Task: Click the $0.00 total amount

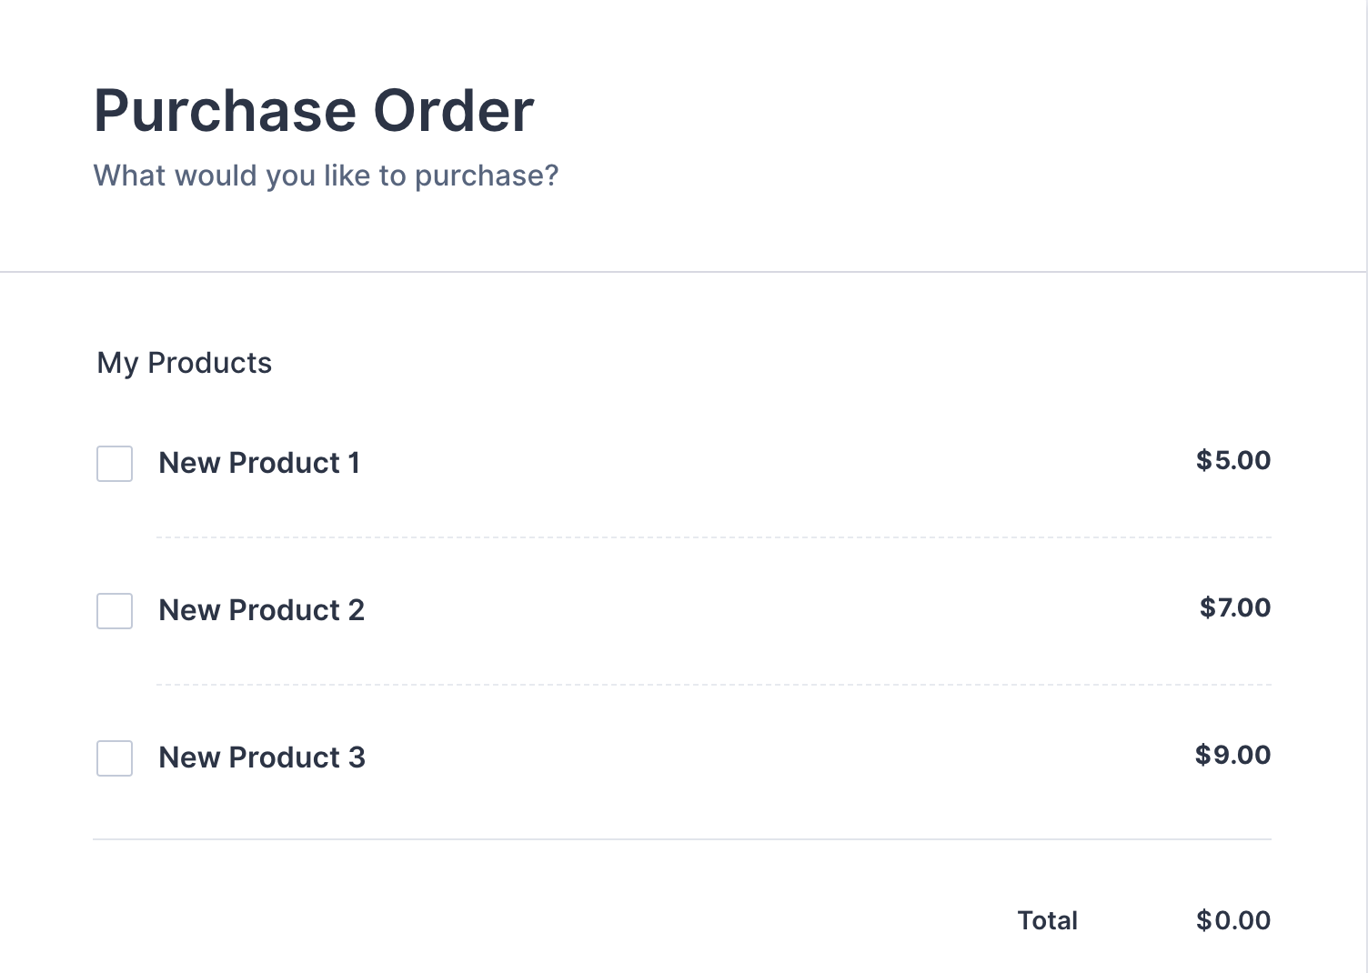Action: pyautogui.click(x=1233, y=920)
